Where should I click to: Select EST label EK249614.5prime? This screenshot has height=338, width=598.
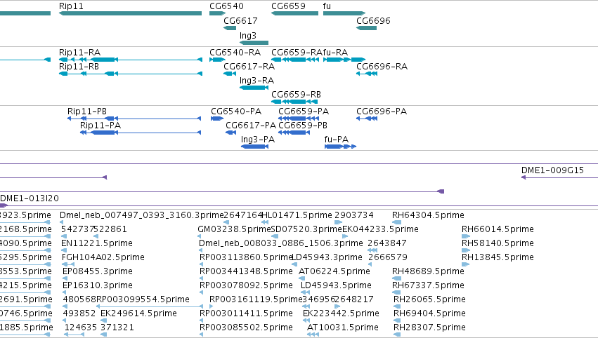point(139,313)
